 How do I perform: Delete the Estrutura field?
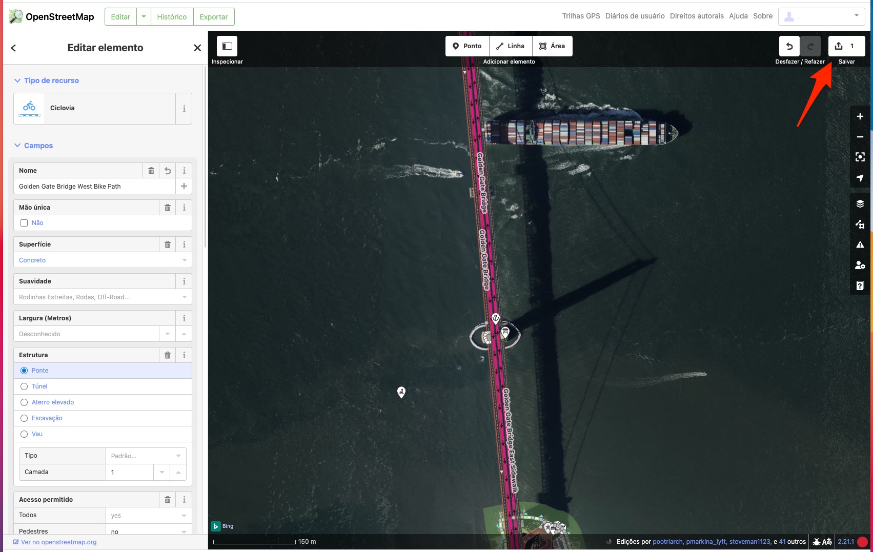pyautogui.click(x=168, y=355)
